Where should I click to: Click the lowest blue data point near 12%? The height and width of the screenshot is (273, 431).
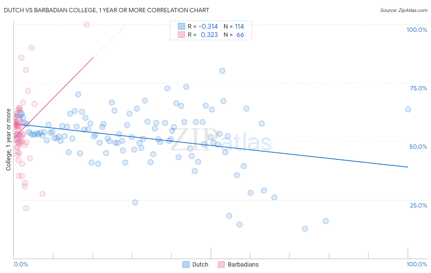coord(305,229)
